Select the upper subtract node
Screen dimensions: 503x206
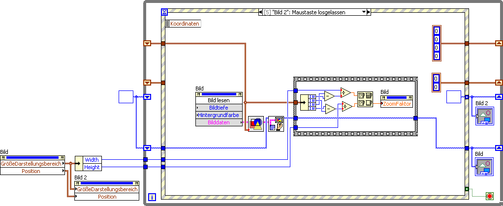click(x=329, y=96)
